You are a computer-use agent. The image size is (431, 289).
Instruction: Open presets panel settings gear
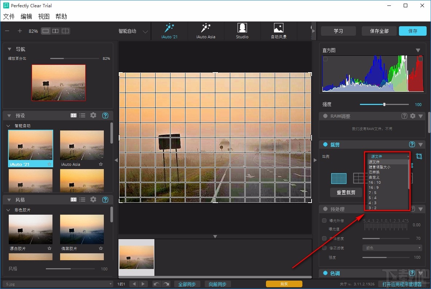[x=93, y=116]
